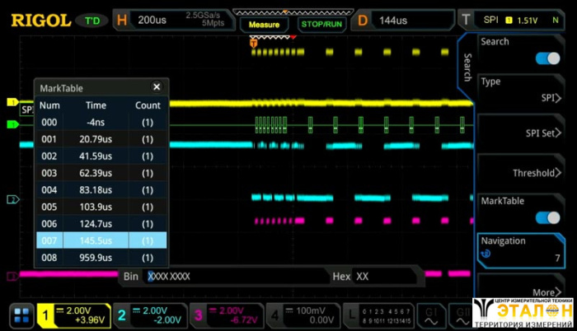Select the Search side tab
577x331 pixels.
pyautogui.click(x=467, y=66)
